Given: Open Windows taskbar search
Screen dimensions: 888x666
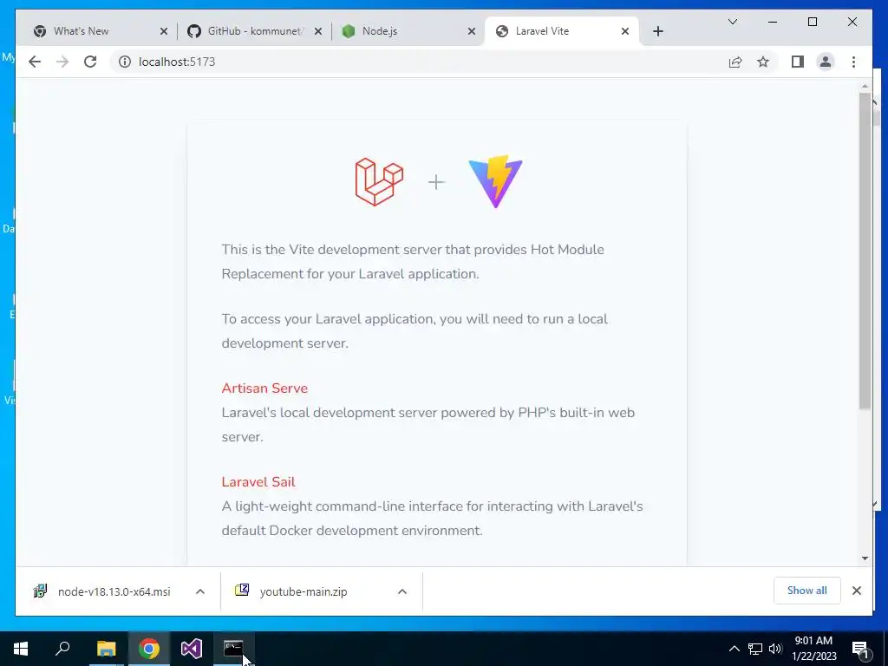Looking at the screenshot, I should point(62,649).
